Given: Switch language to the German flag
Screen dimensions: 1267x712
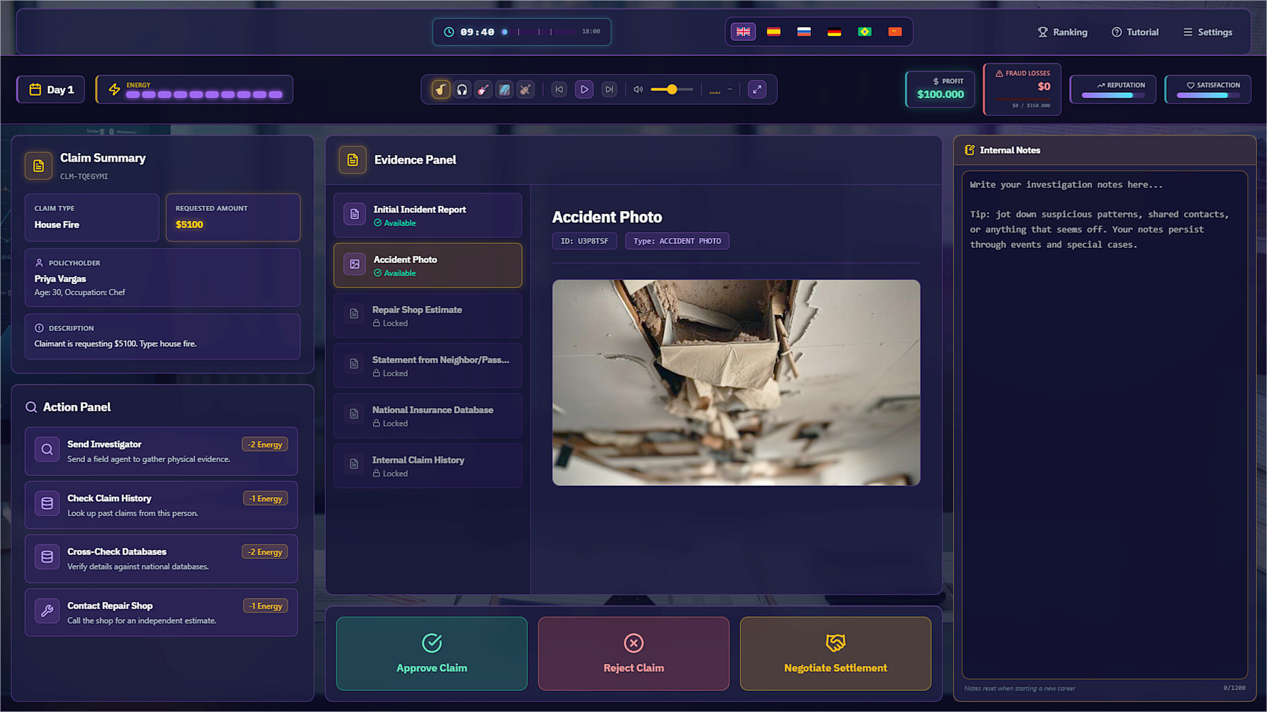Looking at the screenshot, I should coord(834,32).
